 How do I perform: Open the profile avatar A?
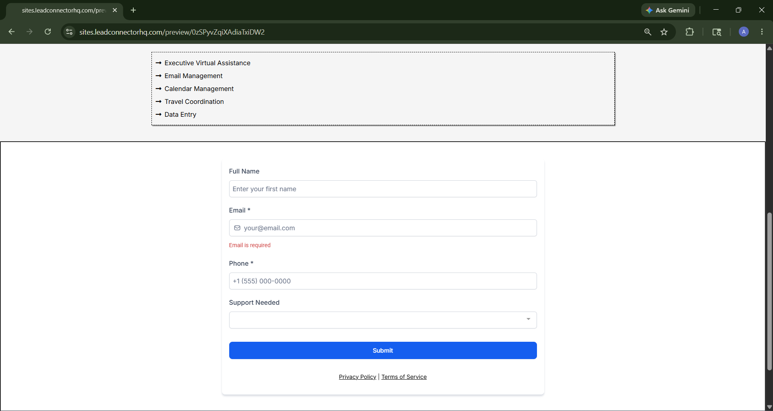point(744,32)
